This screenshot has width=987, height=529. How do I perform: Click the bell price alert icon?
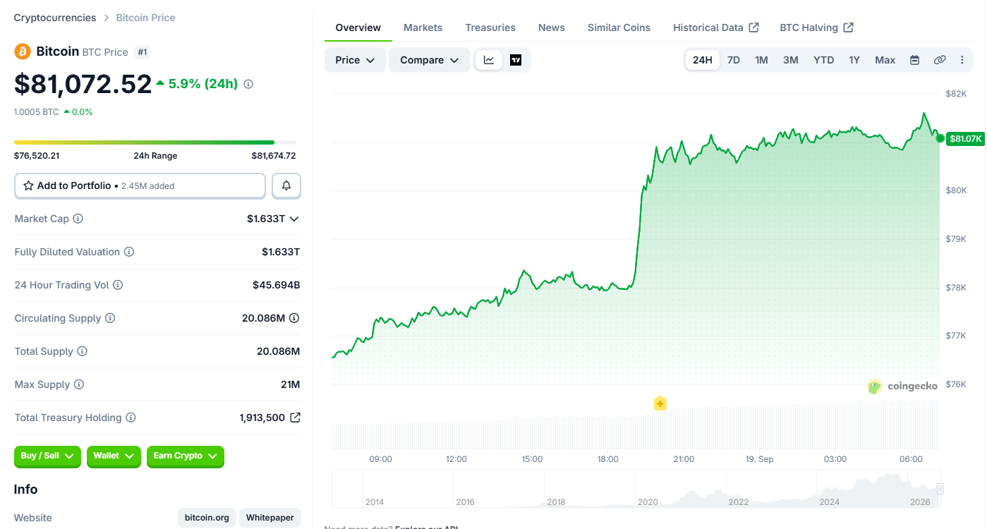pyautogui.click(x=286, y=186)
